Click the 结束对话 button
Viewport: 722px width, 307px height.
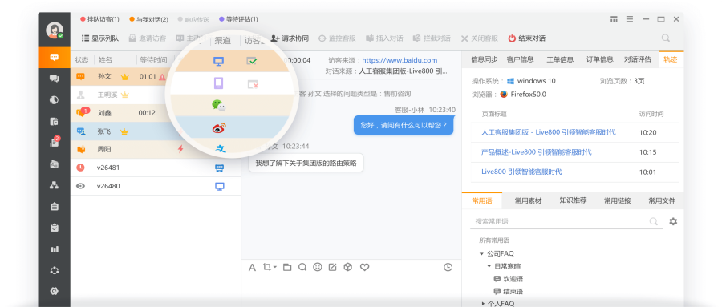(527, 38)
